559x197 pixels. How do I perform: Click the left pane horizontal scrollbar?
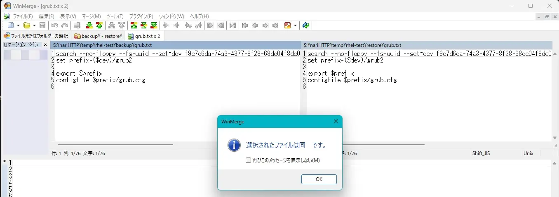(115, 145)
